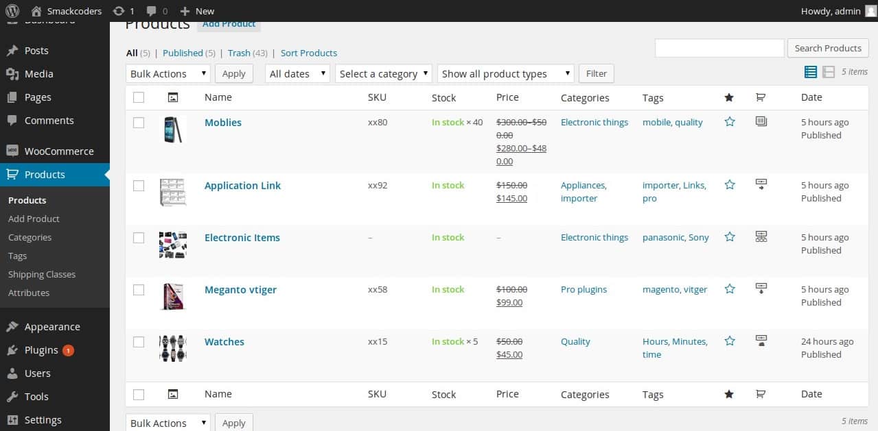The image size is (878, 431).
Task: Check the checkbox for Application Link row
Action: [x=139, y=185]
